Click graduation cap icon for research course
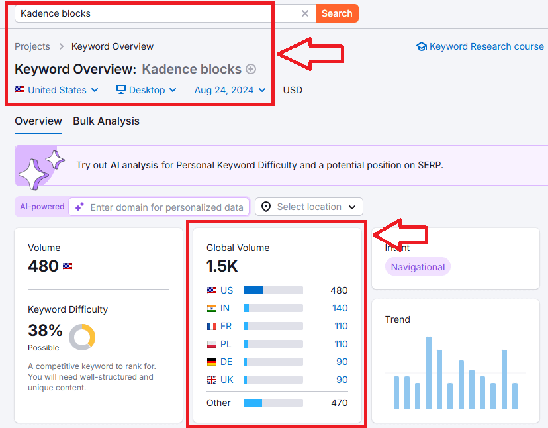This screenshot has height=428, width=548. [x=422, y=47]
